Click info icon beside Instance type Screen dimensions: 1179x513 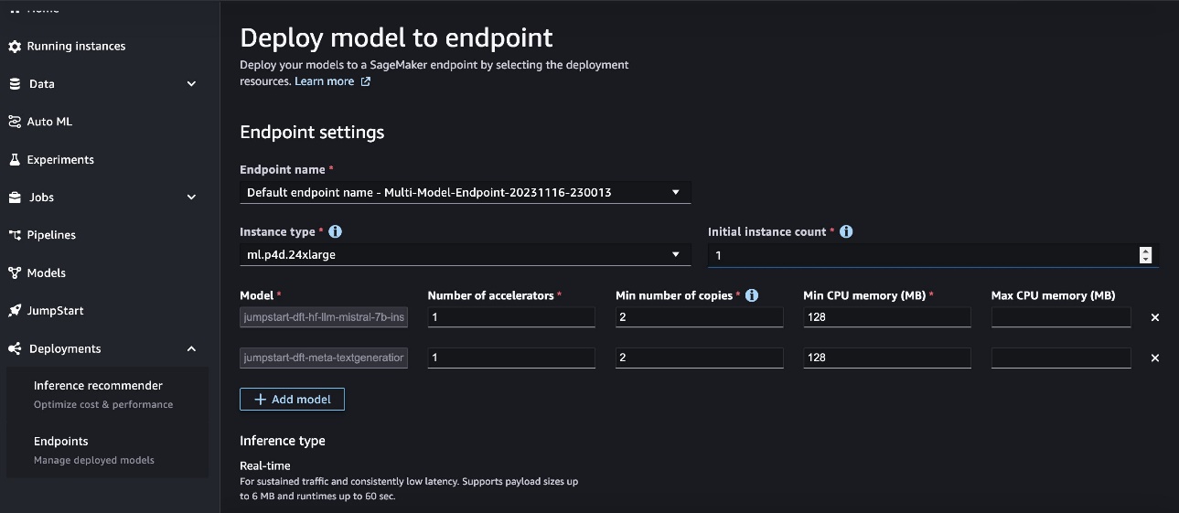(335, 231)
